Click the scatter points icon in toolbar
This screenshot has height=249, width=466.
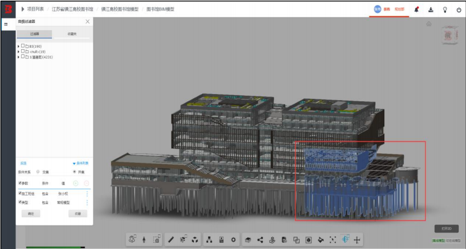tap(333, 240)
